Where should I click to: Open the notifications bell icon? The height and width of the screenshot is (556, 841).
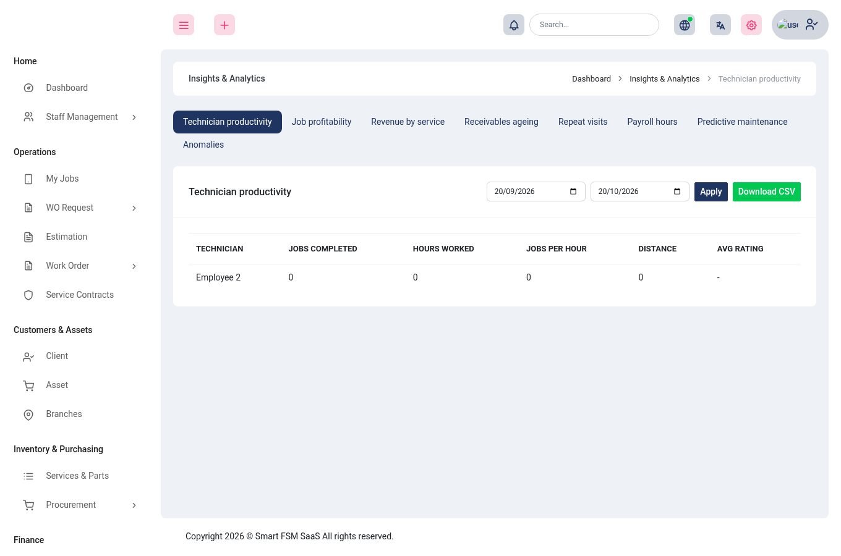click(514, 25)
